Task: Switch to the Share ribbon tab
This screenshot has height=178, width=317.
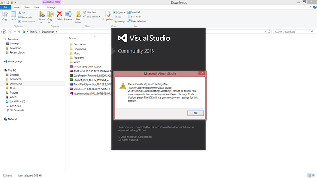Action: click(x=27, y=7)
